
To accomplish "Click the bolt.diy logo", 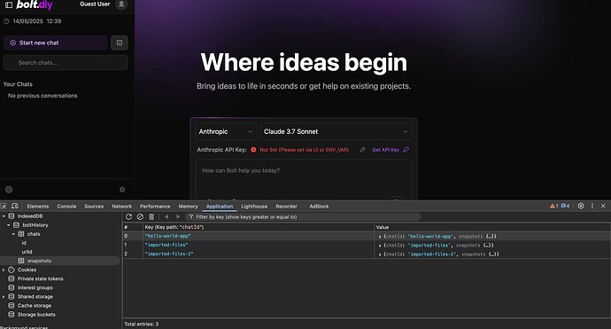I will tap(35, 4).
